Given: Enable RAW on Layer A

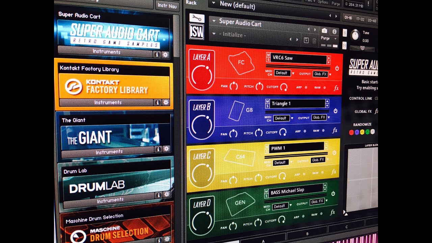Looking at the screenshot, I should click(x=325, y=88).
